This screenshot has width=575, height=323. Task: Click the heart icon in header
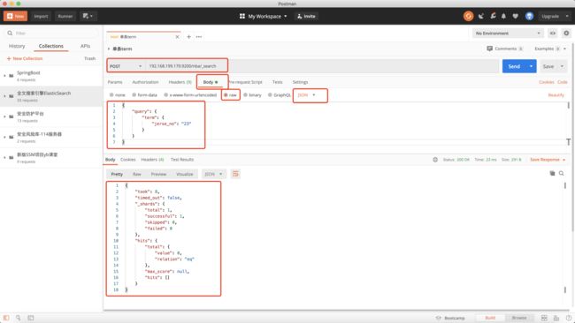tap(515, 16)
